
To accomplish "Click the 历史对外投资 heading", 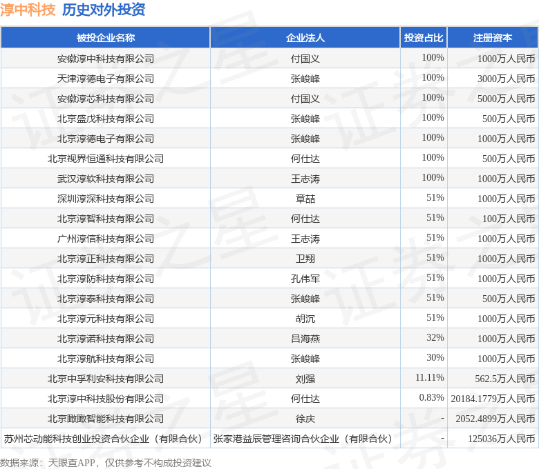I will 104,9.
